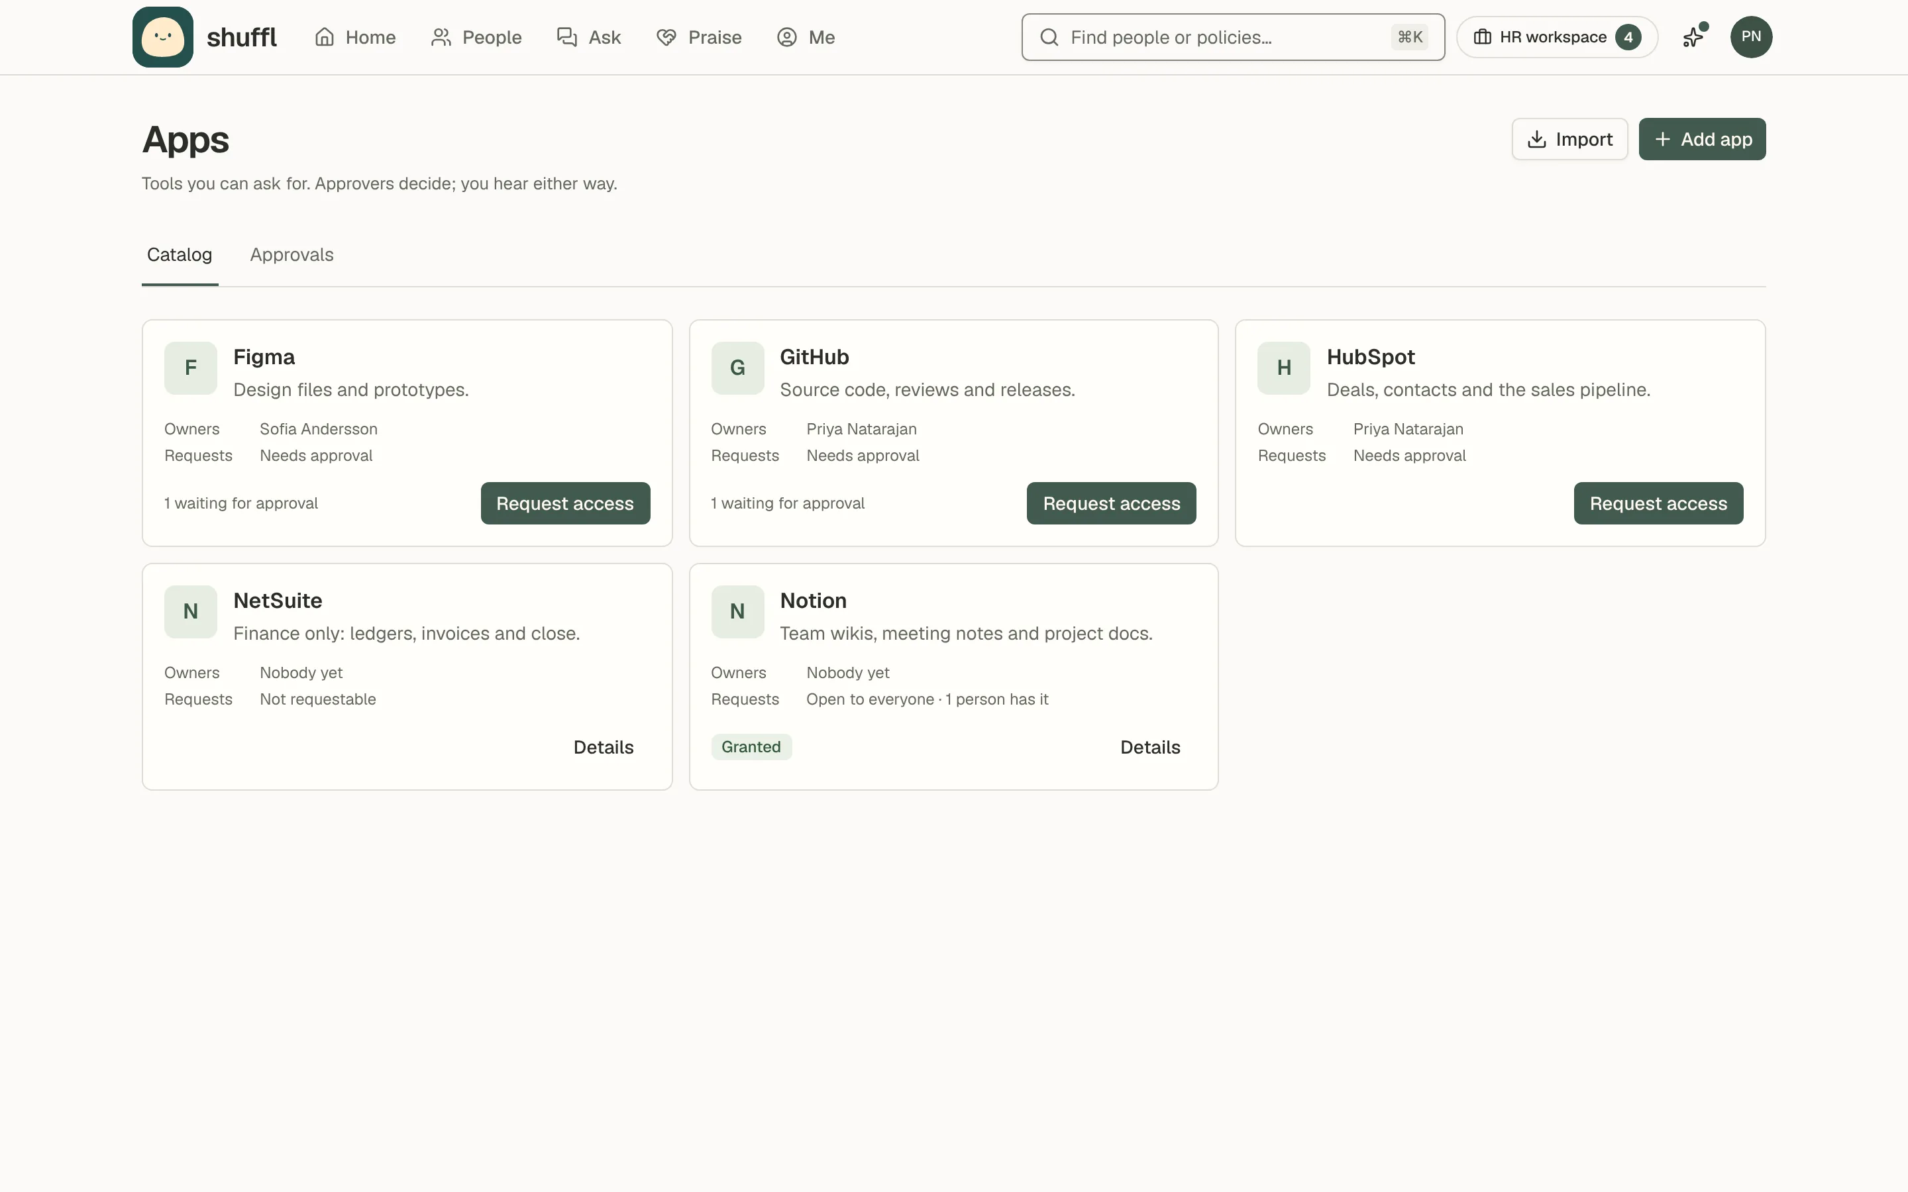Open the sparkle notifications icon

click(x=1693, y=37)
